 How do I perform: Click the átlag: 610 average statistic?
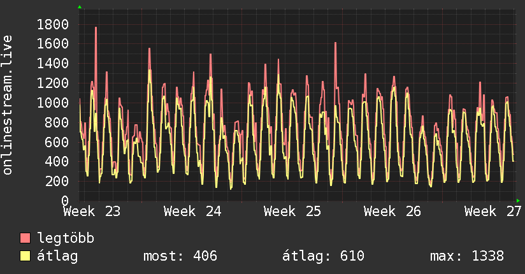(x=323, y=256)
